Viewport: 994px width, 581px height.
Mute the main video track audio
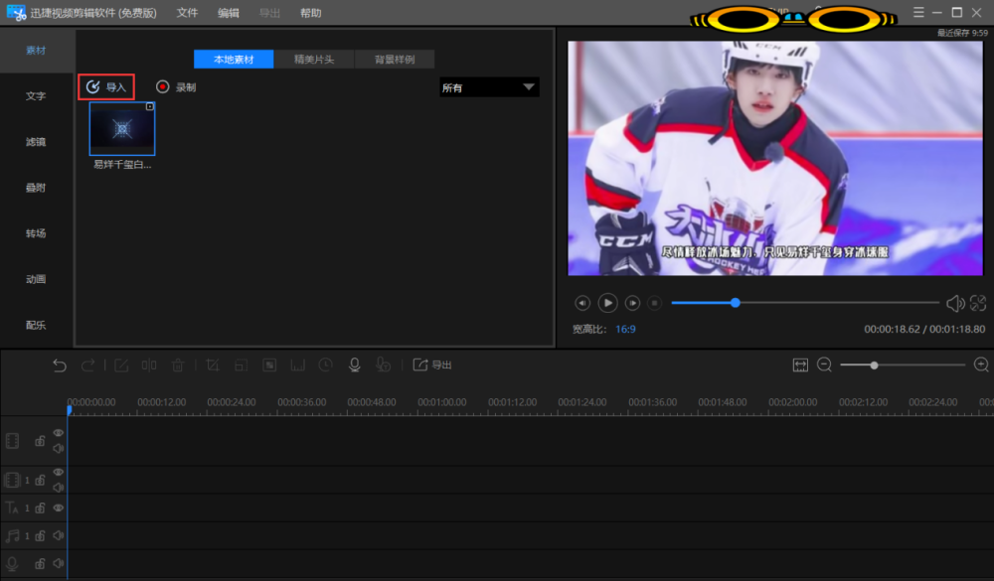59,449
